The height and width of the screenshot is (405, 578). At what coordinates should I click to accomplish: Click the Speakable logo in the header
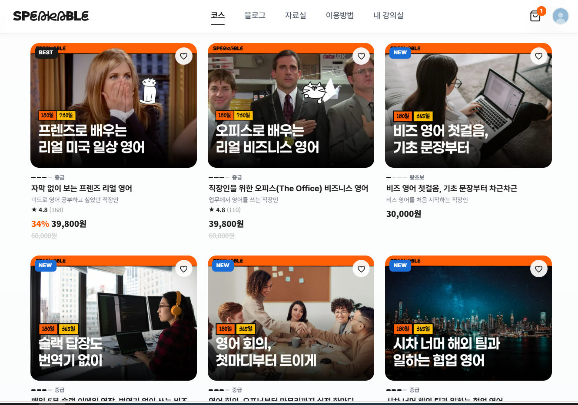click(x=51, y=16)
